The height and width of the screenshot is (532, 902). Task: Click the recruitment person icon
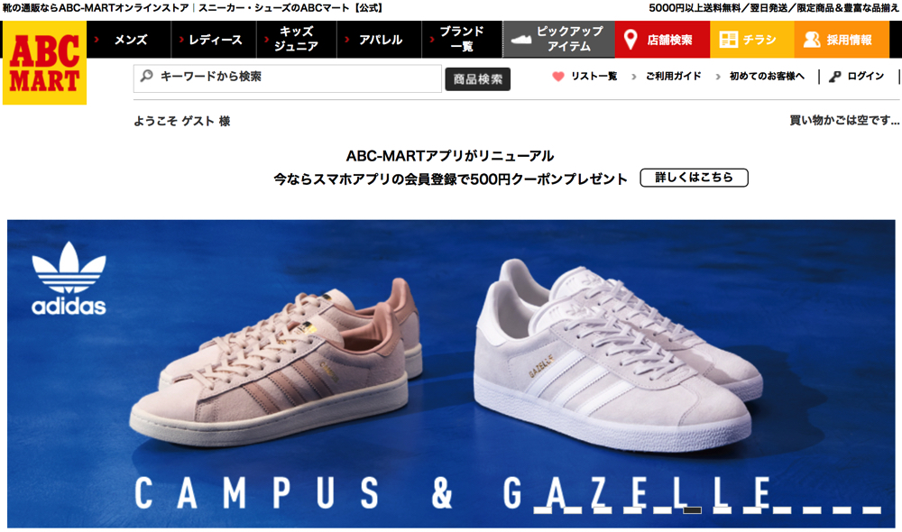[x=812, y=40]
